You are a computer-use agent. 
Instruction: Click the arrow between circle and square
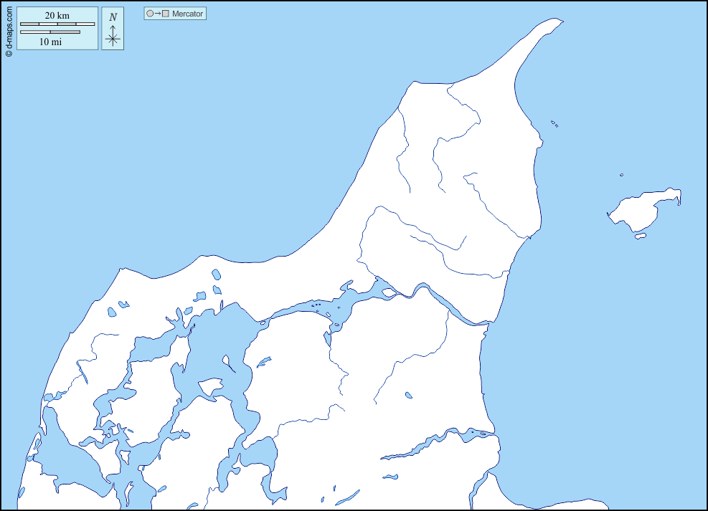point(158,14)
